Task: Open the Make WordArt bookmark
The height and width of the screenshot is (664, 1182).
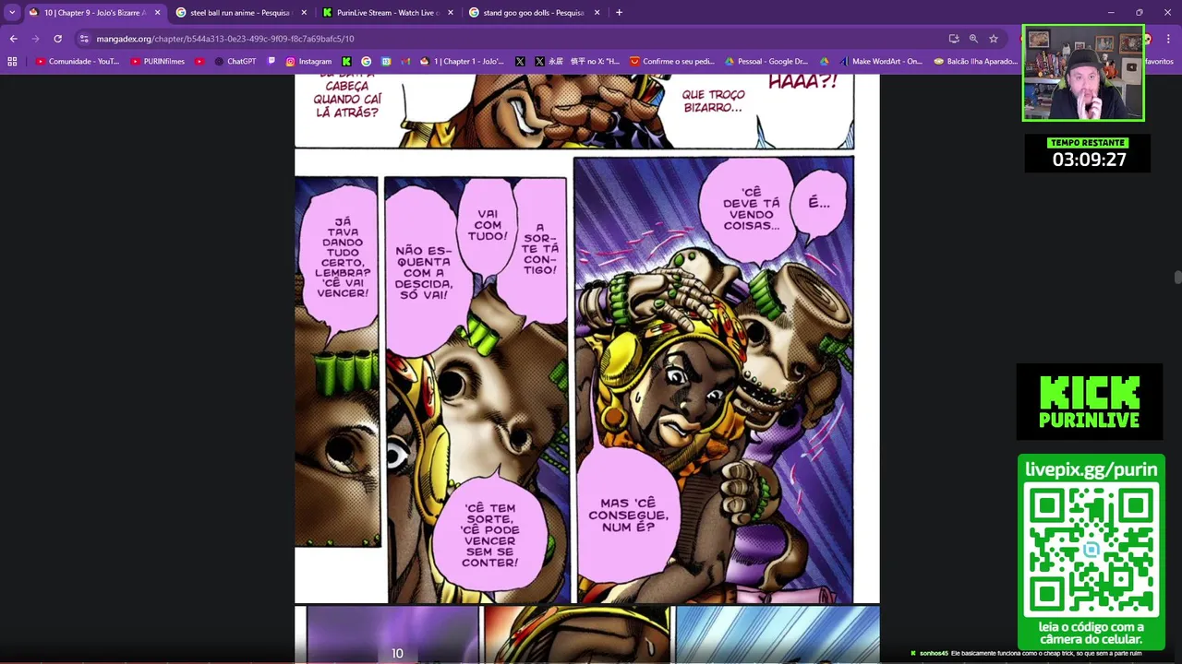Action: coord(881,62)
